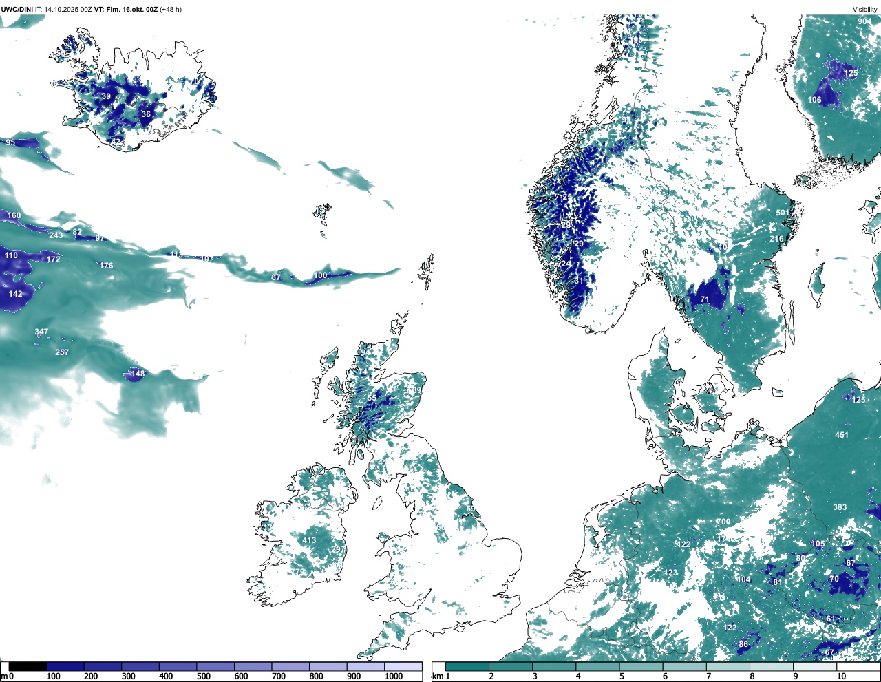Click the '257' value on the Atlantic

tap(62, 352)
